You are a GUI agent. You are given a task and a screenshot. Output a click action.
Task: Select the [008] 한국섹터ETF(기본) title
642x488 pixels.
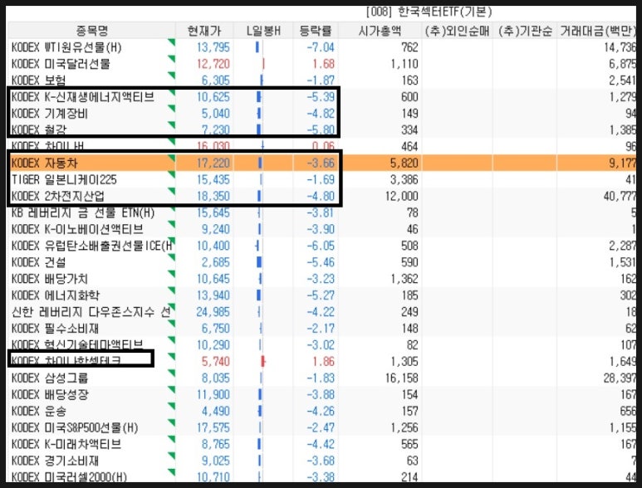click(429, 12)
